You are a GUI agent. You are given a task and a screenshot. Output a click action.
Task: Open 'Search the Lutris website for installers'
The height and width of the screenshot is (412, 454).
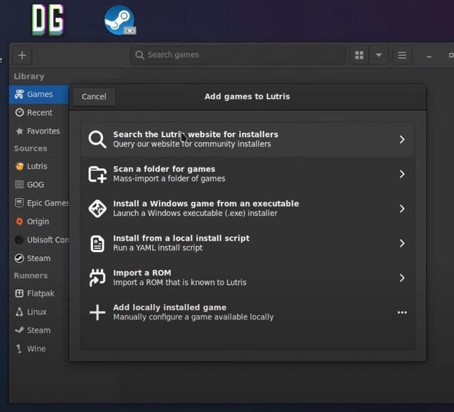tap(247, 139)
